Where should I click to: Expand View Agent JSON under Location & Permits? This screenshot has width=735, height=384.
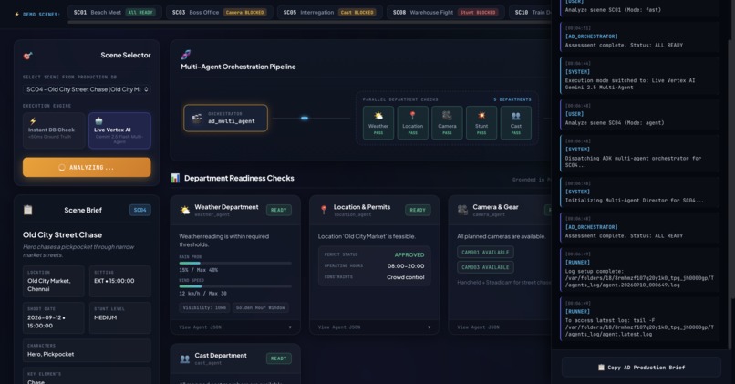[x=374, y=327]
